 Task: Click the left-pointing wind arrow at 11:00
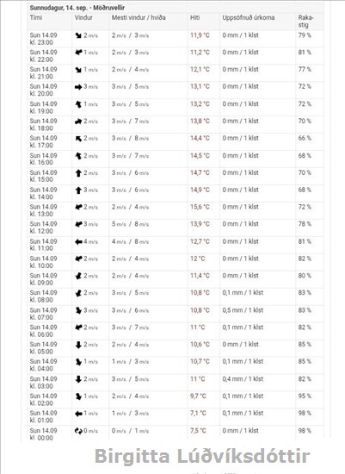[78, 242]
